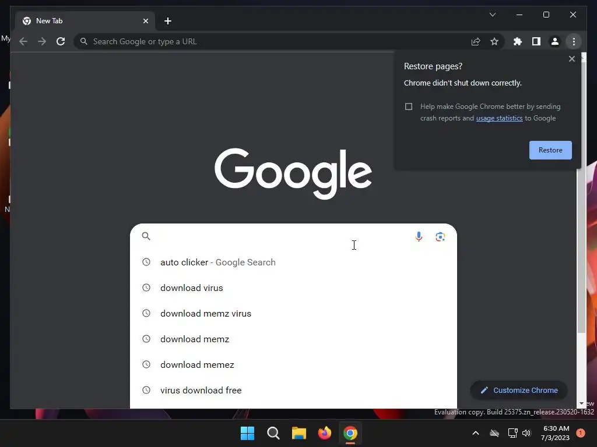Screen dimensions: 597x447
Task: Reload the current page
Action: [x=61, y=41]
